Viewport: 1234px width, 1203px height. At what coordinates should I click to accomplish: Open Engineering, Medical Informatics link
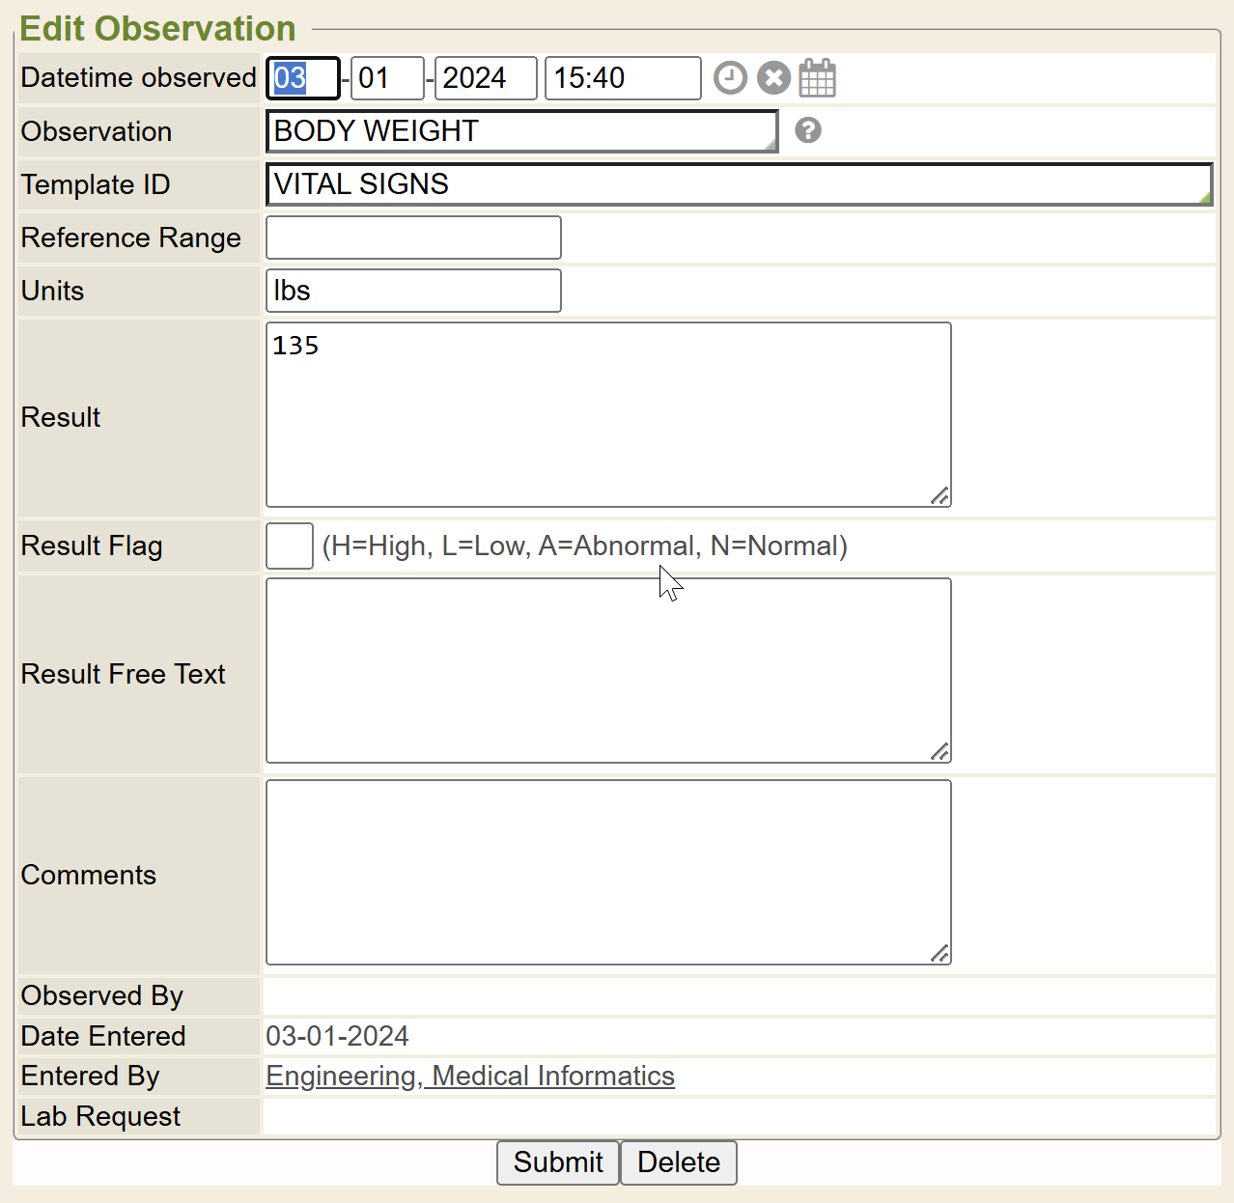pyautogui.click(x=470, y=1076)
